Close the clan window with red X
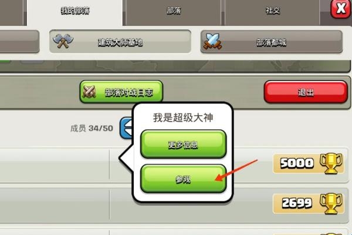The image size is (352, 235). tap(341, 9)
